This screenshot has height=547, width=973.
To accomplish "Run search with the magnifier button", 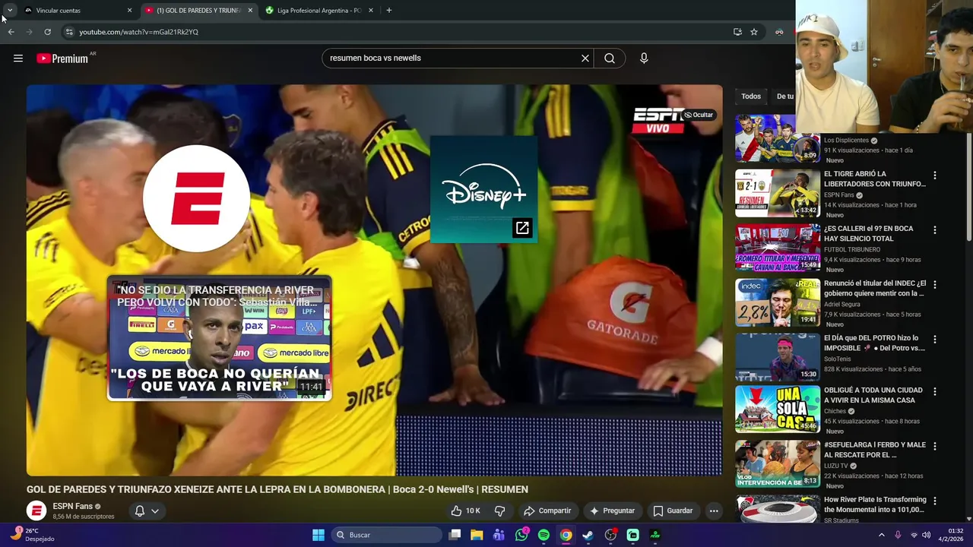I will coord(610,58).
